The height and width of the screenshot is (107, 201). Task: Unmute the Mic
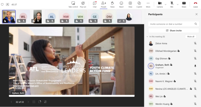coord(172,5)
